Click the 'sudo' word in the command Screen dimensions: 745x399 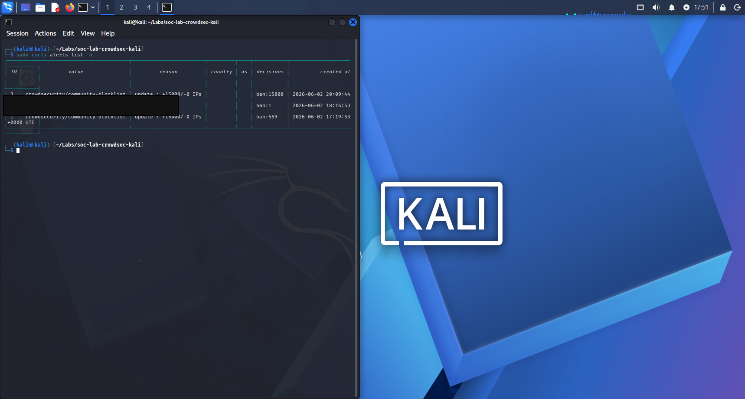(23, 55)
